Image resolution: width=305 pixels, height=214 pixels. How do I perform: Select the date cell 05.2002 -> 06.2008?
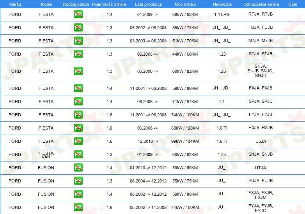148,28
